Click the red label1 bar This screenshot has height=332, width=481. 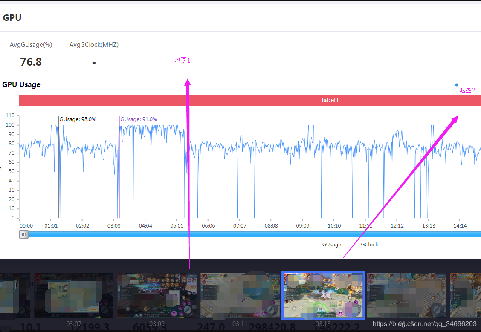click(x=250, y=100)
